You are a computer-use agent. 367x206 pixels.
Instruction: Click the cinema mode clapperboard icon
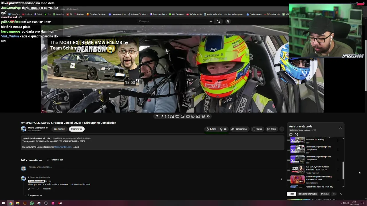tap(177, 116)
